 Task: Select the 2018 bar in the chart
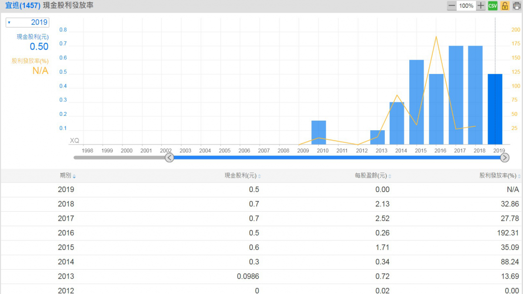point(475,95)
